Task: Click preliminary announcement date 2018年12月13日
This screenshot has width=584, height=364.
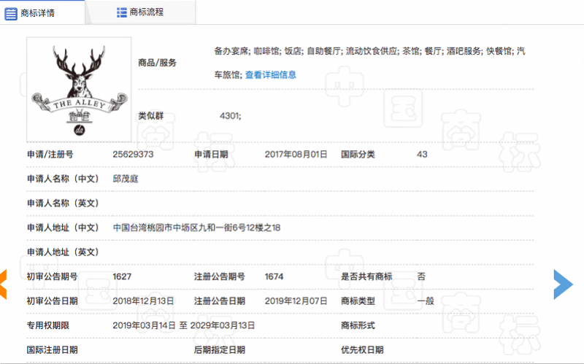Action: 143,301
